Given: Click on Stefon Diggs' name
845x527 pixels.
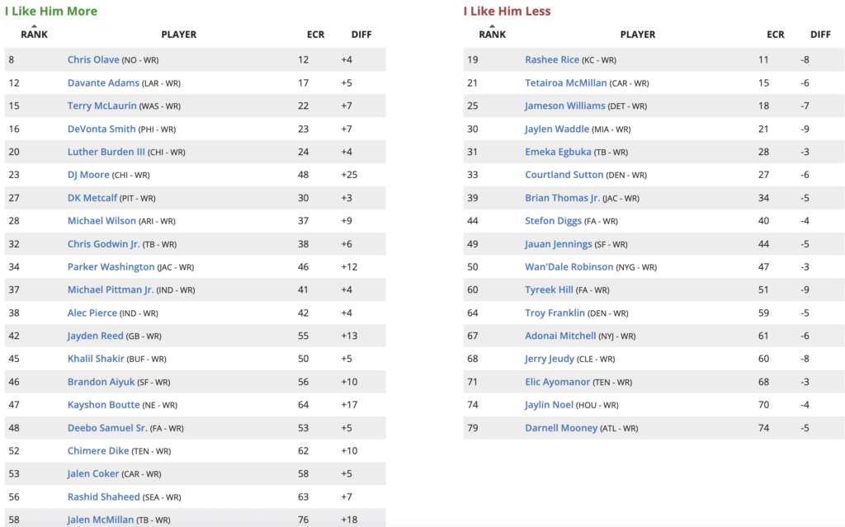Looking at the screenshot, I should point(552,221).
